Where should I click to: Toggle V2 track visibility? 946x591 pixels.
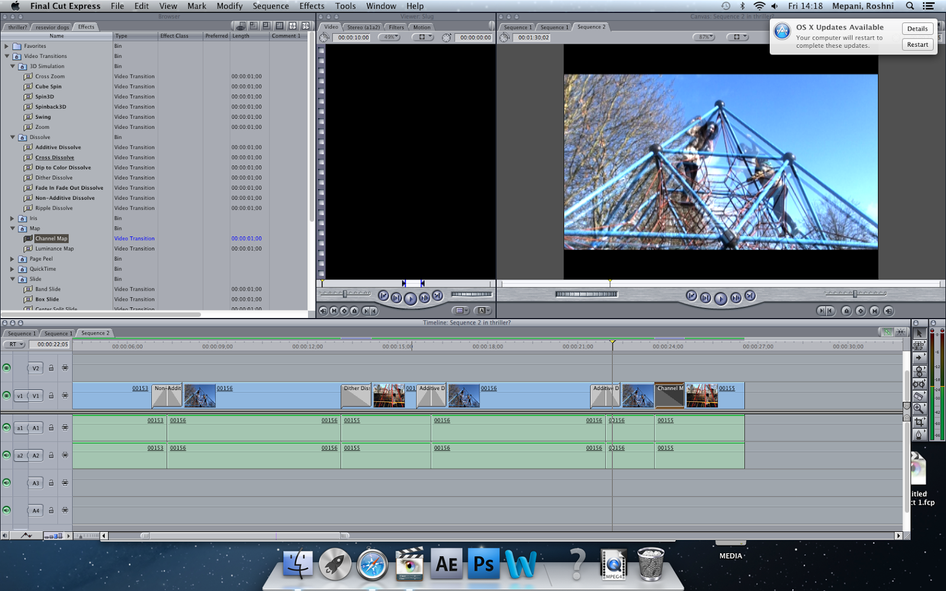click(x=7, y=368)
